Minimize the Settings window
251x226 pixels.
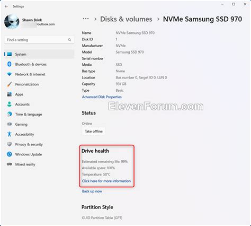(222, 4)
